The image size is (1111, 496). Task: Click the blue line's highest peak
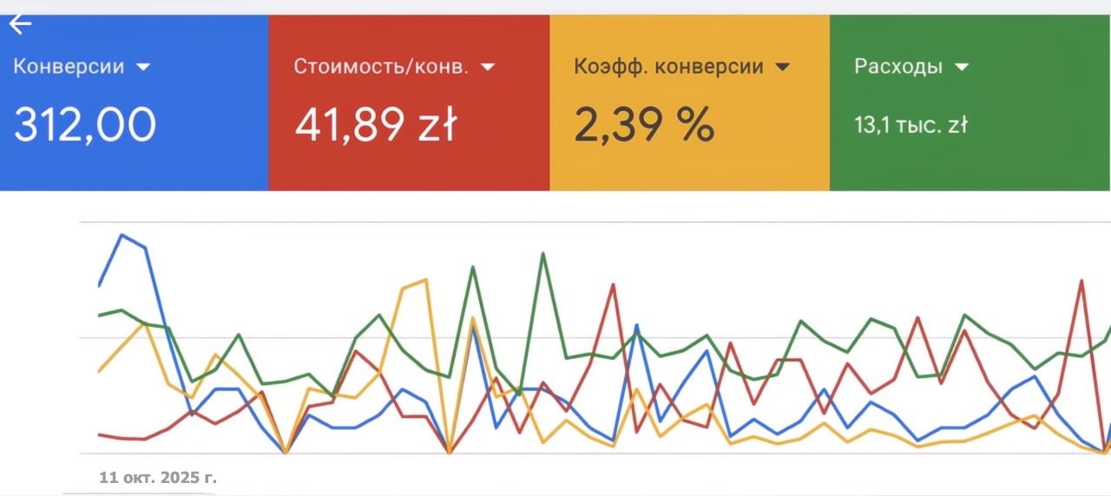pos(122,235)
